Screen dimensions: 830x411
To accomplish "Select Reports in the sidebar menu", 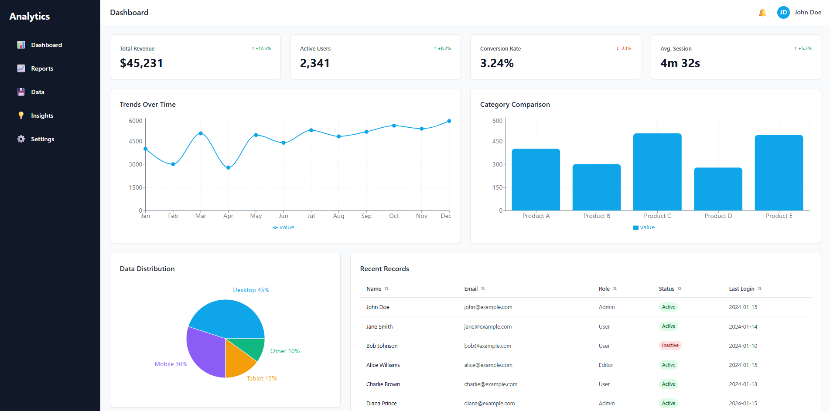I will pyautogui.click(x=42, y=68).
